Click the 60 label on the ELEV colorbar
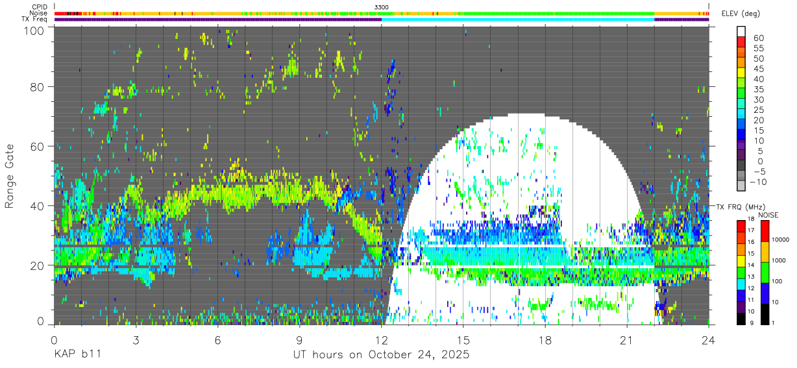797x368 pixels. tap(759, 38)
